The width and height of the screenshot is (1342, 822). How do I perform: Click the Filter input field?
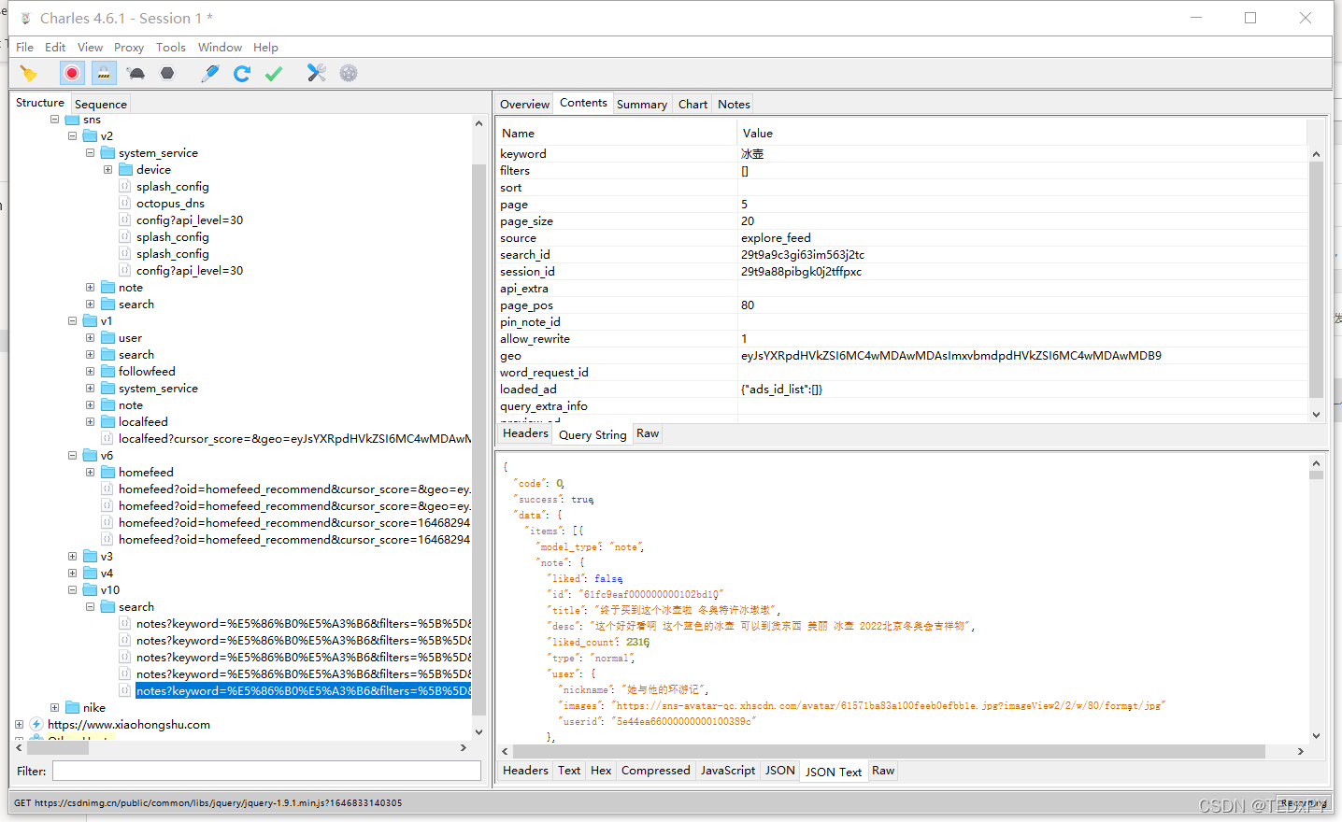pos(266,771)
